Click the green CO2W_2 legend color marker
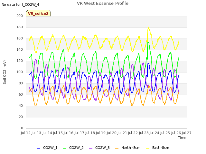Image resolution: width=206 pixels, height=154 pixels. coord(64,148)
